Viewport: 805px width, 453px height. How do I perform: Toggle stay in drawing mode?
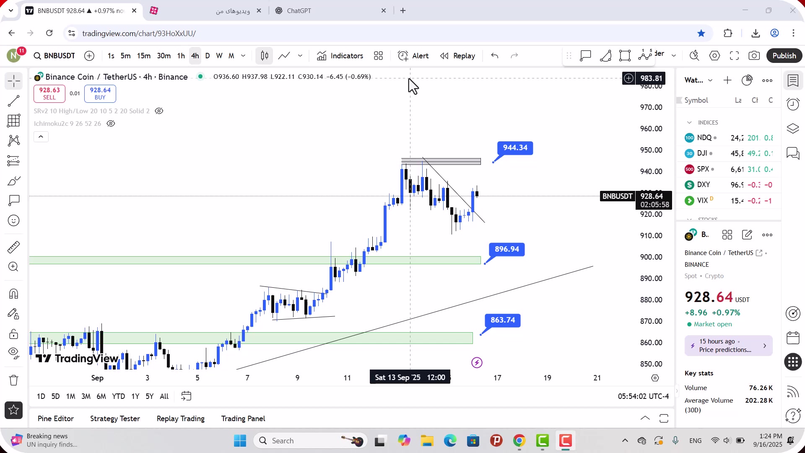(x=14, y=314)
